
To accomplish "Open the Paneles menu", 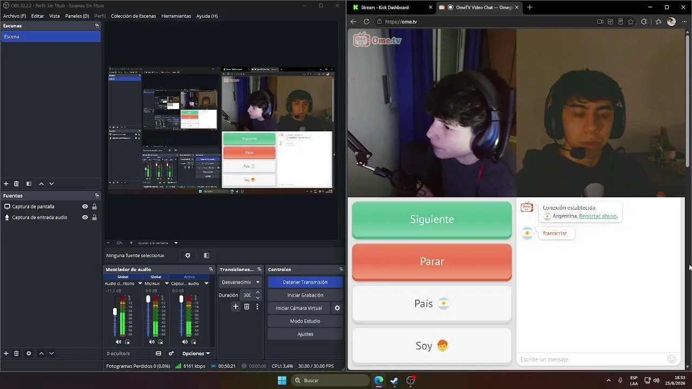I will click(77, 16).
